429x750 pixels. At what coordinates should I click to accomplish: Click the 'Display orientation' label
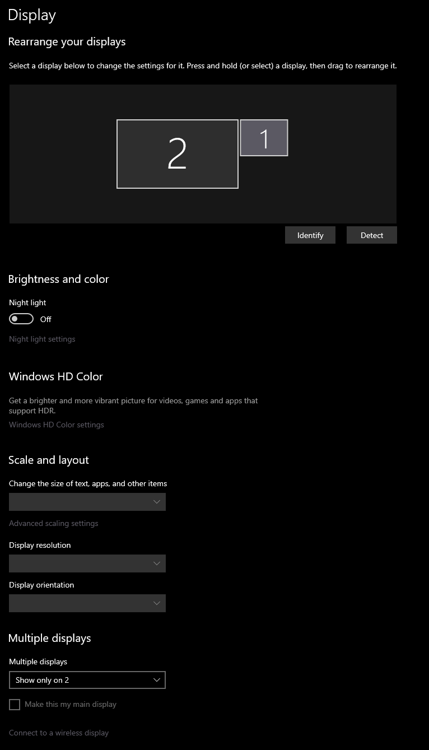click(41, 585)
